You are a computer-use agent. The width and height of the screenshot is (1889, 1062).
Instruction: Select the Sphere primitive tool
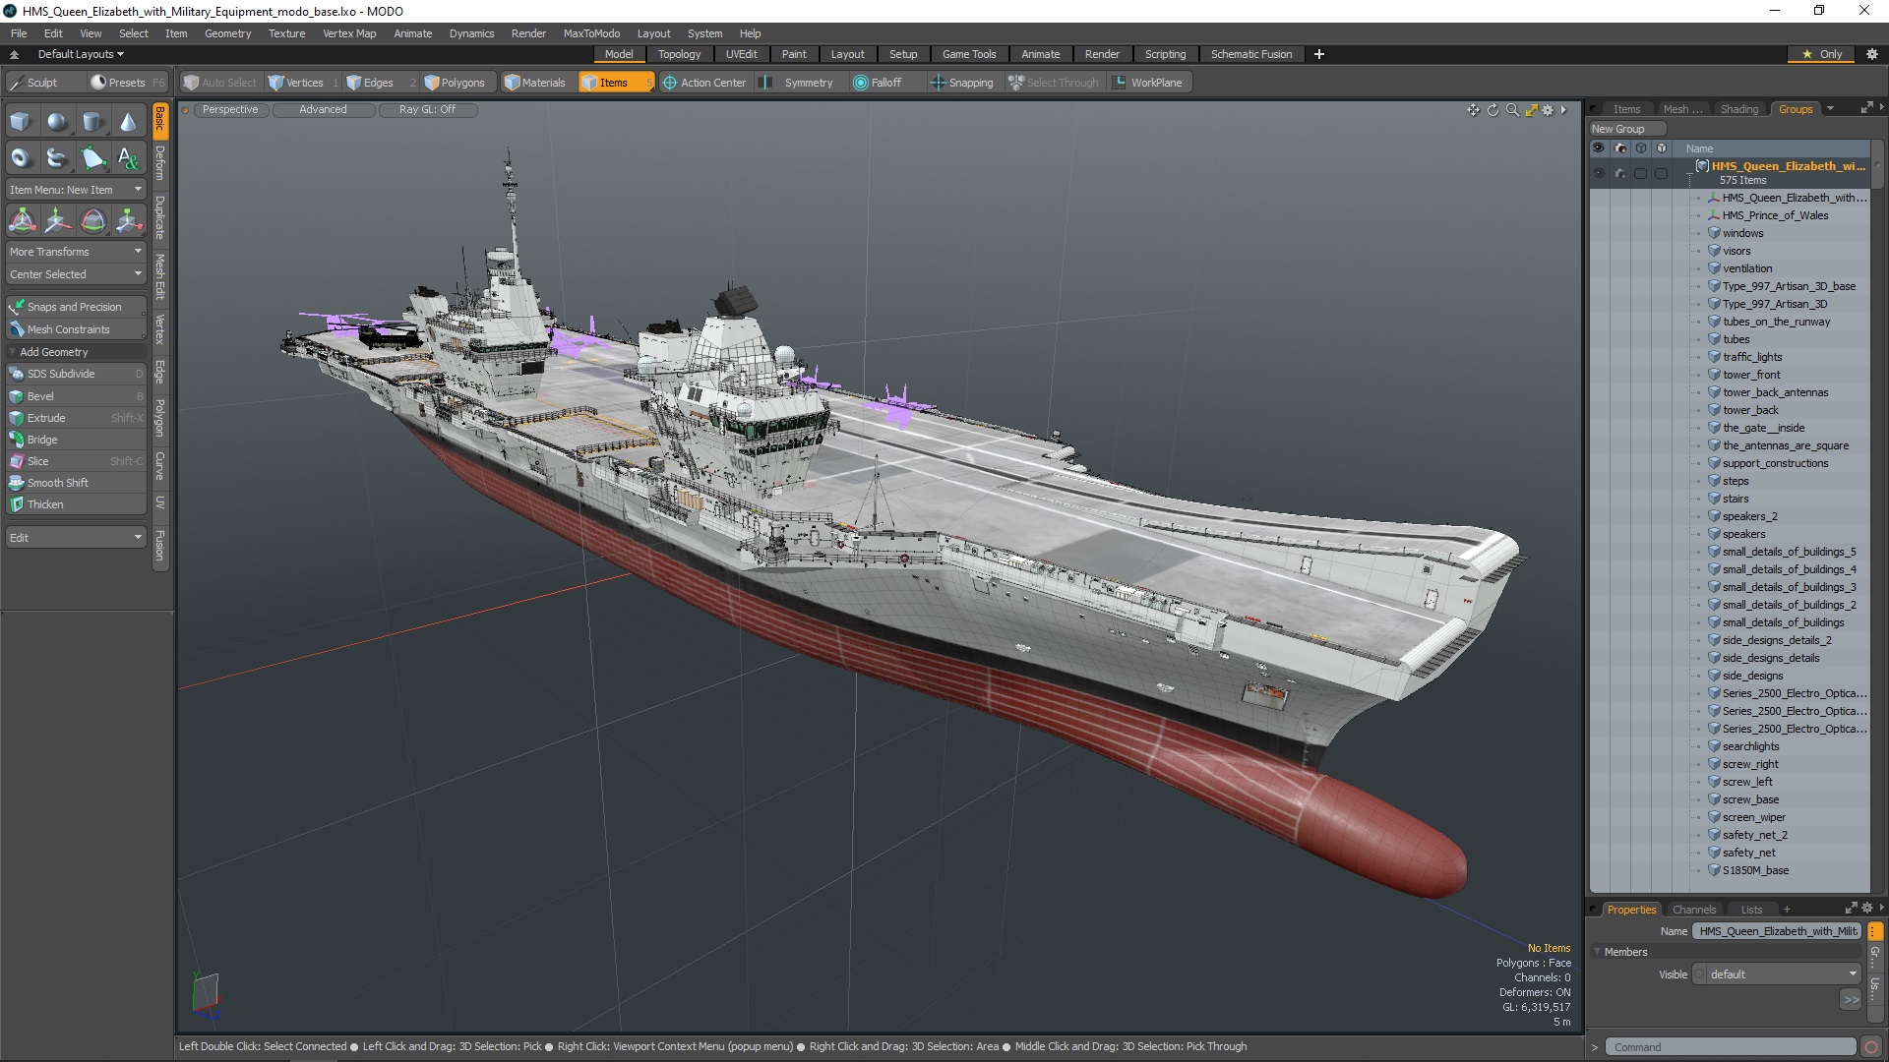tap(57, 122)
